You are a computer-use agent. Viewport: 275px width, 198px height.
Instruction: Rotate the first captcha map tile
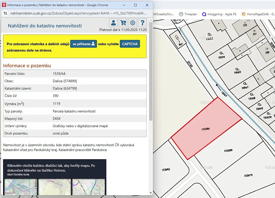[21, 187]
